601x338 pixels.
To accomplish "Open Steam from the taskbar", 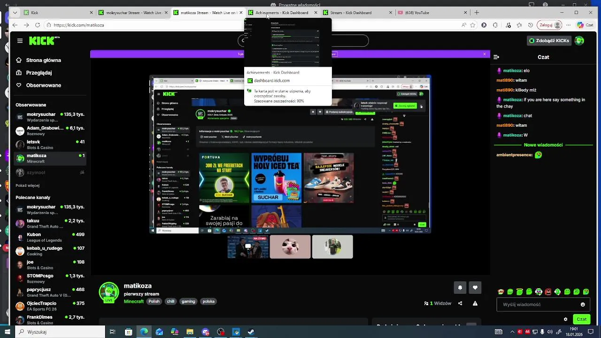I will pyautogui.click(x=251, y=332).
